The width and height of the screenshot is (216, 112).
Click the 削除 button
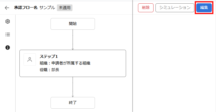click(x=145, y=8)
